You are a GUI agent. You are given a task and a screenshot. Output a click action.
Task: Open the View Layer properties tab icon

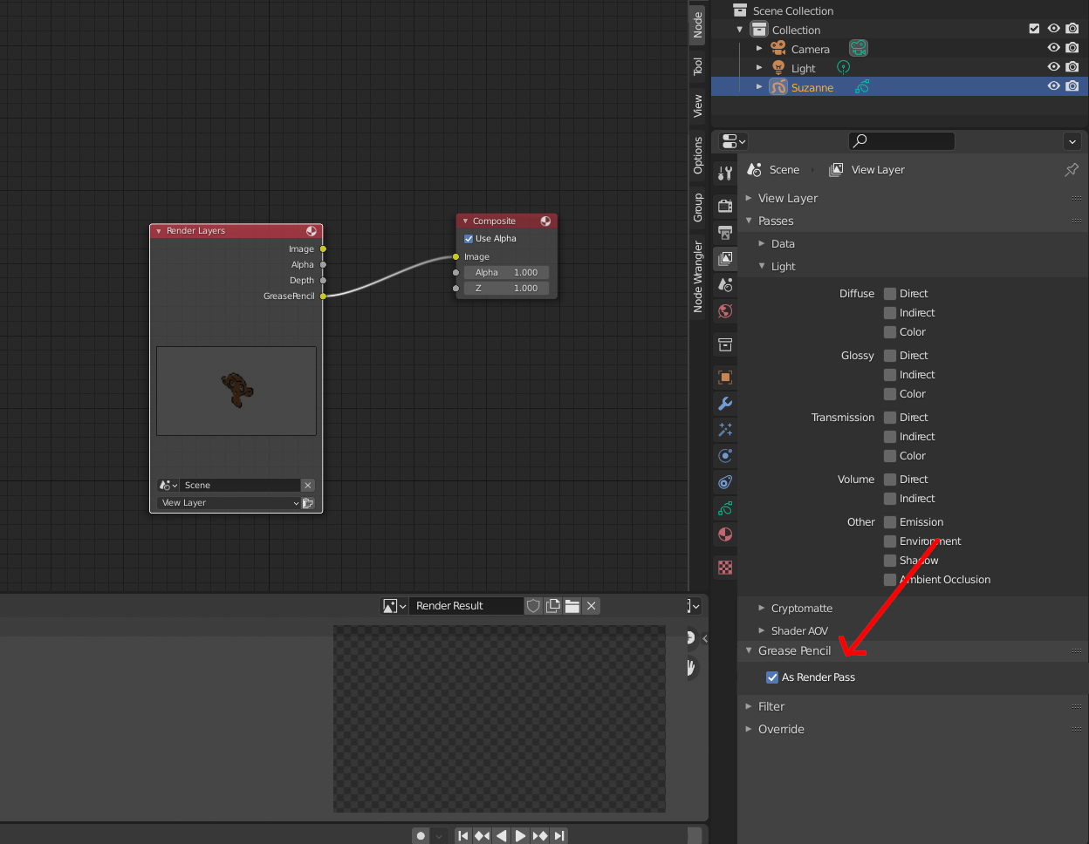point(724,258)
